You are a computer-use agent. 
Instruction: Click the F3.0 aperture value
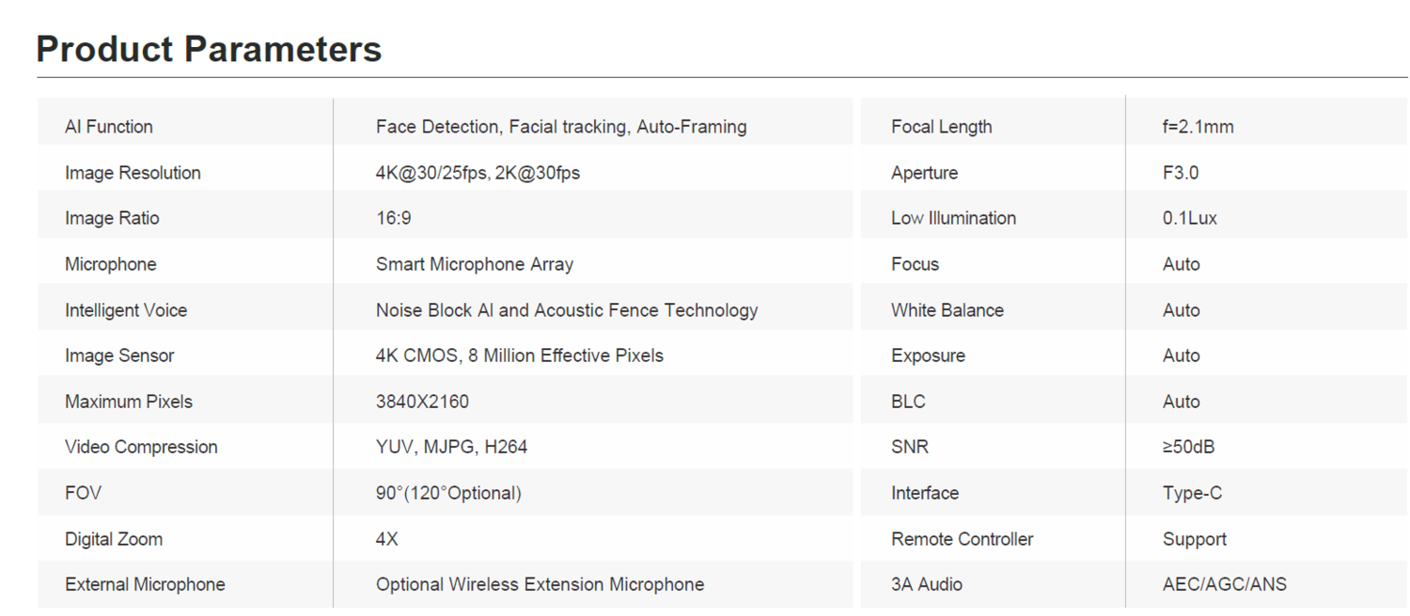point(1180,173)
